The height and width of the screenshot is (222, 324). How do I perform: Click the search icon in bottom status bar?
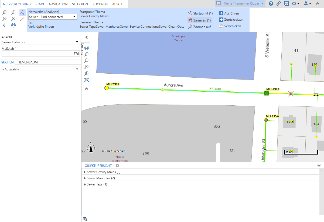coord(85,219)
